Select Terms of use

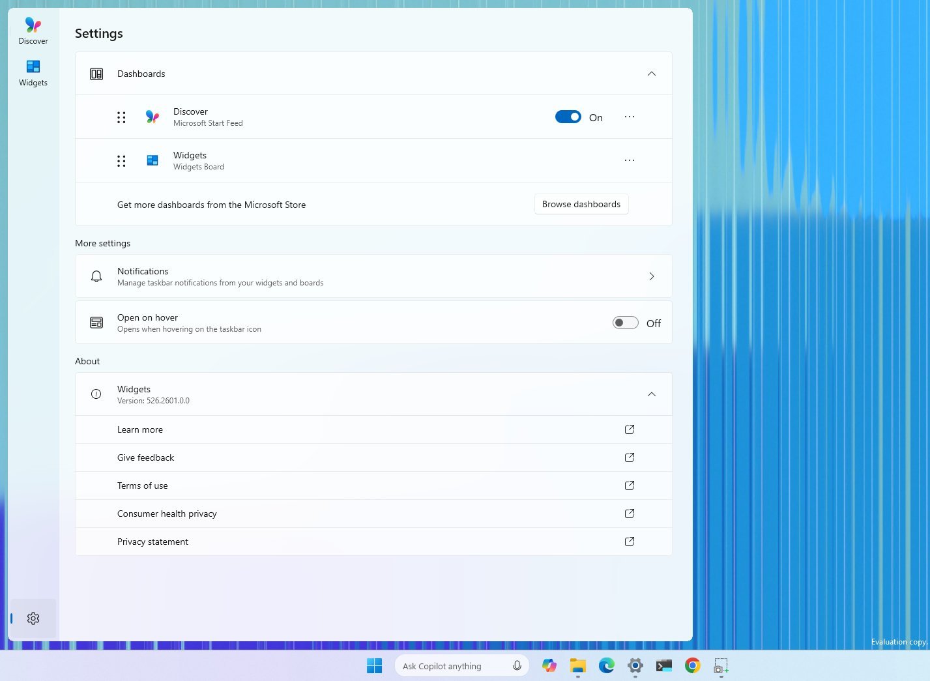point(142,485)
